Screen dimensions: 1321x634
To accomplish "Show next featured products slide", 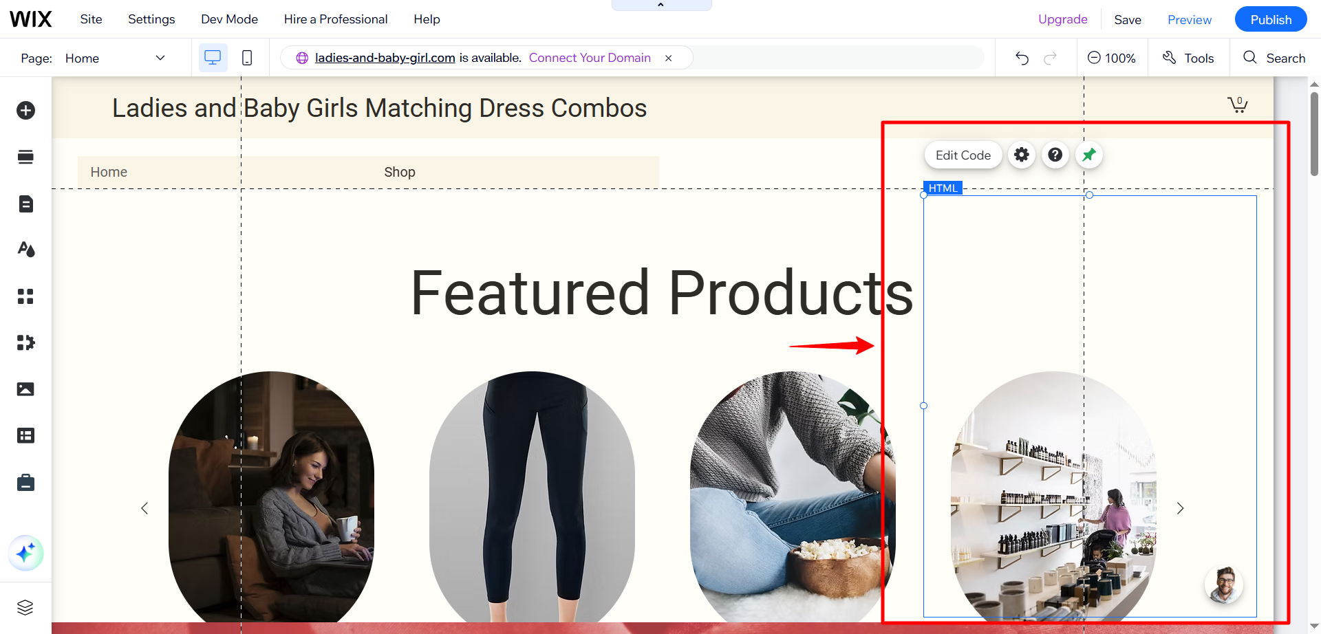I will (x=1180, y=508).
